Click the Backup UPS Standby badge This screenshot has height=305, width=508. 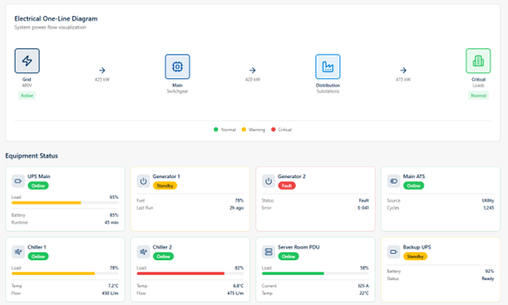415,256
